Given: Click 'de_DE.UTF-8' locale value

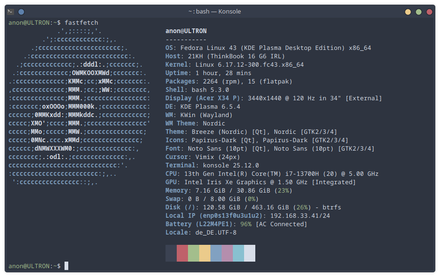Looking at the screenshot, I should pos(216,233).
